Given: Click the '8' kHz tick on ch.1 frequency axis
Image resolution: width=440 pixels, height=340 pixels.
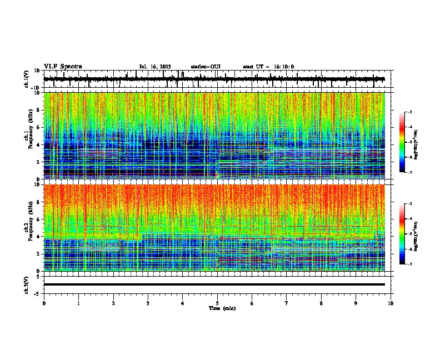Looking at the screenshot, I should click(x=38, y=110).
